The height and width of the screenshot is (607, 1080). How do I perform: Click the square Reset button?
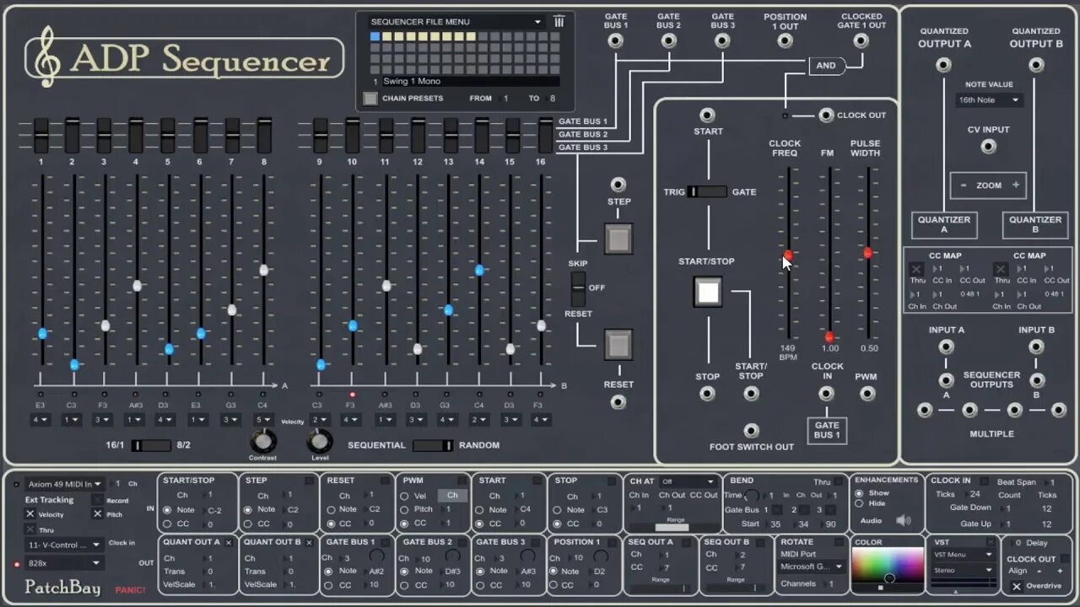pyautogui.click(x=618, y=345)
